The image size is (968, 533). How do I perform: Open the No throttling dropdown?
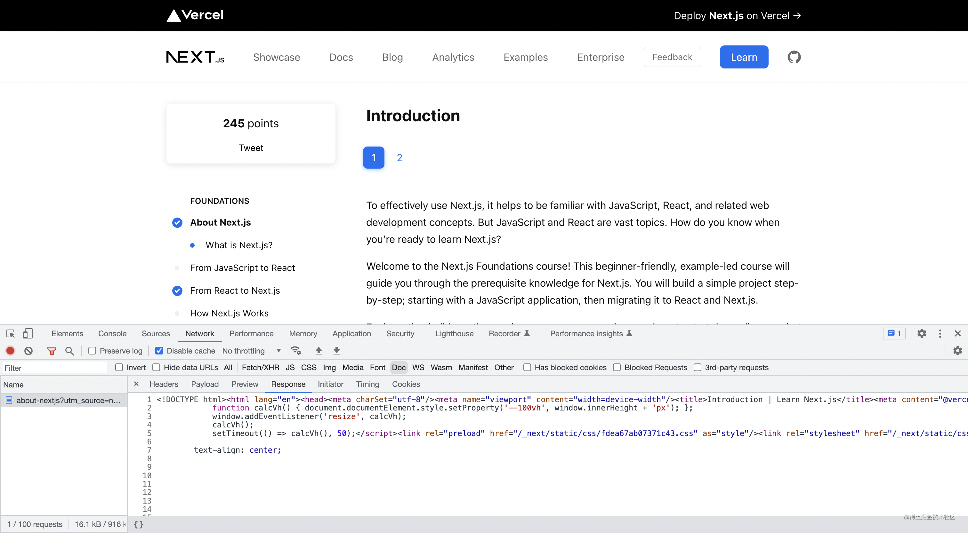point(251,351)
